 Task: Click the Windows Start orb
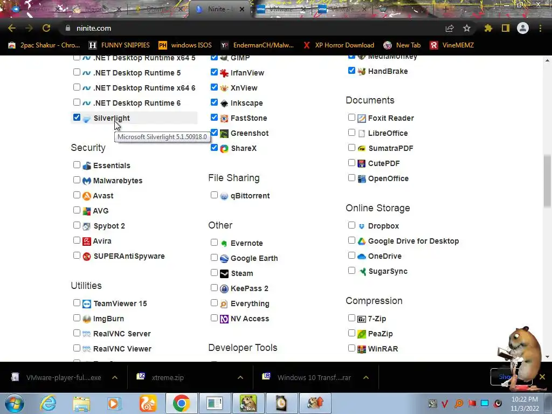[x=15, y=403]
